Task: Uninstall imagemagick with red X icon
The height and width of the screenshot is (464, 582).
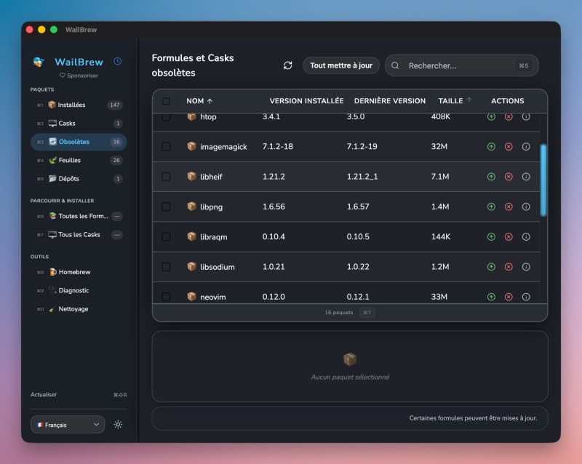Action: pos(509,147)
